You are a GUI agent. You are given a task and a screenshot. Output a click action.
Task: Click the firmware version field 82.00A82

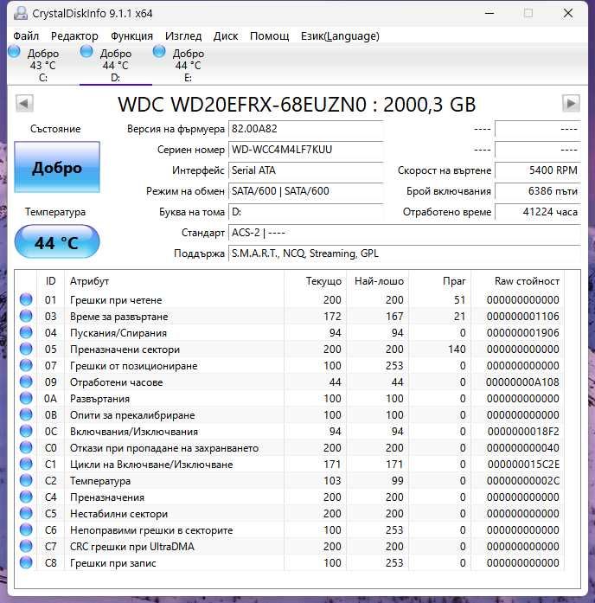click(x=306, y=129)
